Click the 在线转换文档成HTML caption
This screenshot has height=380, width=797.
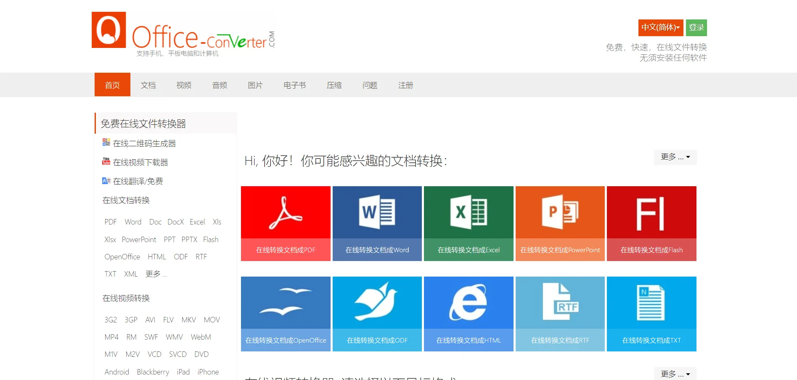click(469, 340)
